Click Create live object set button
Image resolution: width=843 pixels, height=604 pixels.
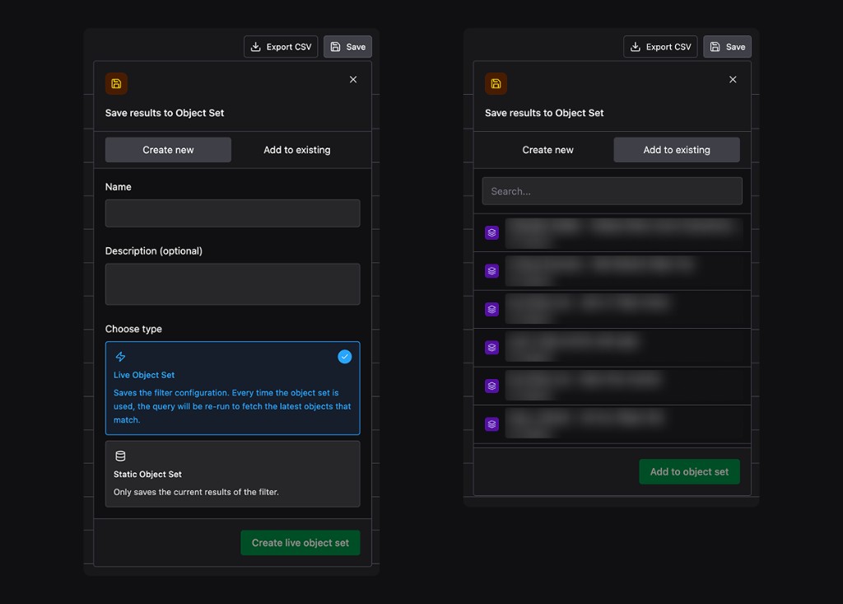point(300,543)
